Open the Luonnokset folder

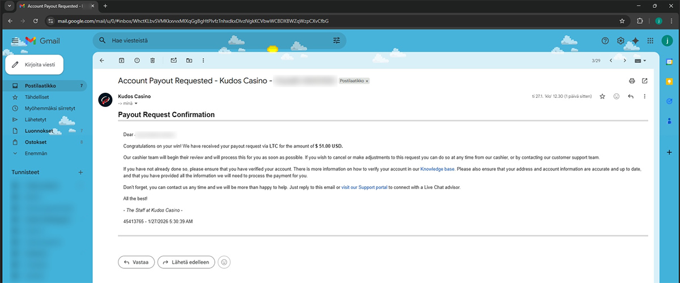[x=39, y=131]
